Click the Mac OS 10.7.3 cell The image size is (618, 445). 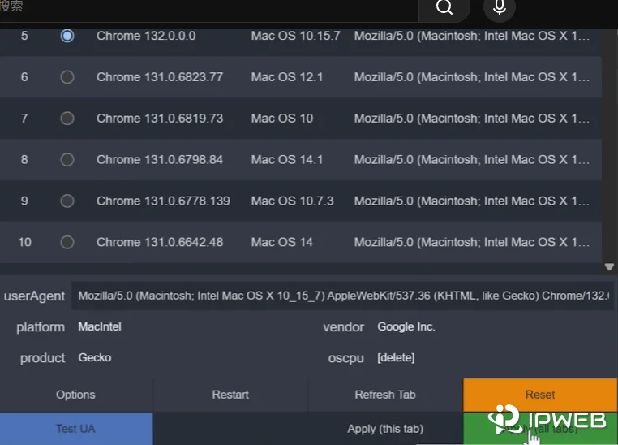pyautogui.click(x=293, y=201)
